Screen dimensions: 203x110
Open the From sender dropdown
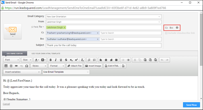click(x=104, y=22)
